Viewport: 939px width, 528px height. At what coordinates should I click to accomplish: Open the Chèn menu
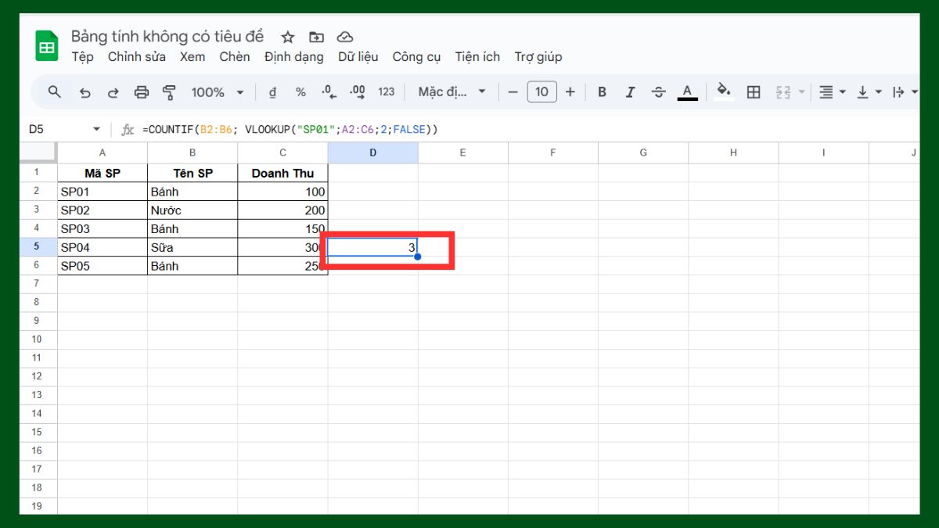(235, 57)
